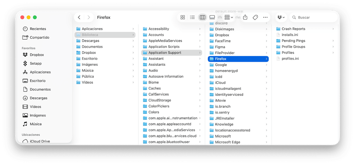Screen dimensions: 355x165
Task: Select the Profile Groups folder
Action: coord(305,47)
